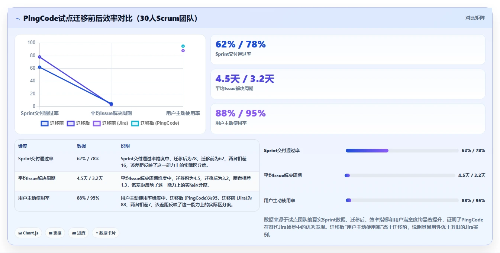Click the summary paragraph starting with 数据来源于
The height and width of the screenshot is (253, 500).
click(374, 227)
